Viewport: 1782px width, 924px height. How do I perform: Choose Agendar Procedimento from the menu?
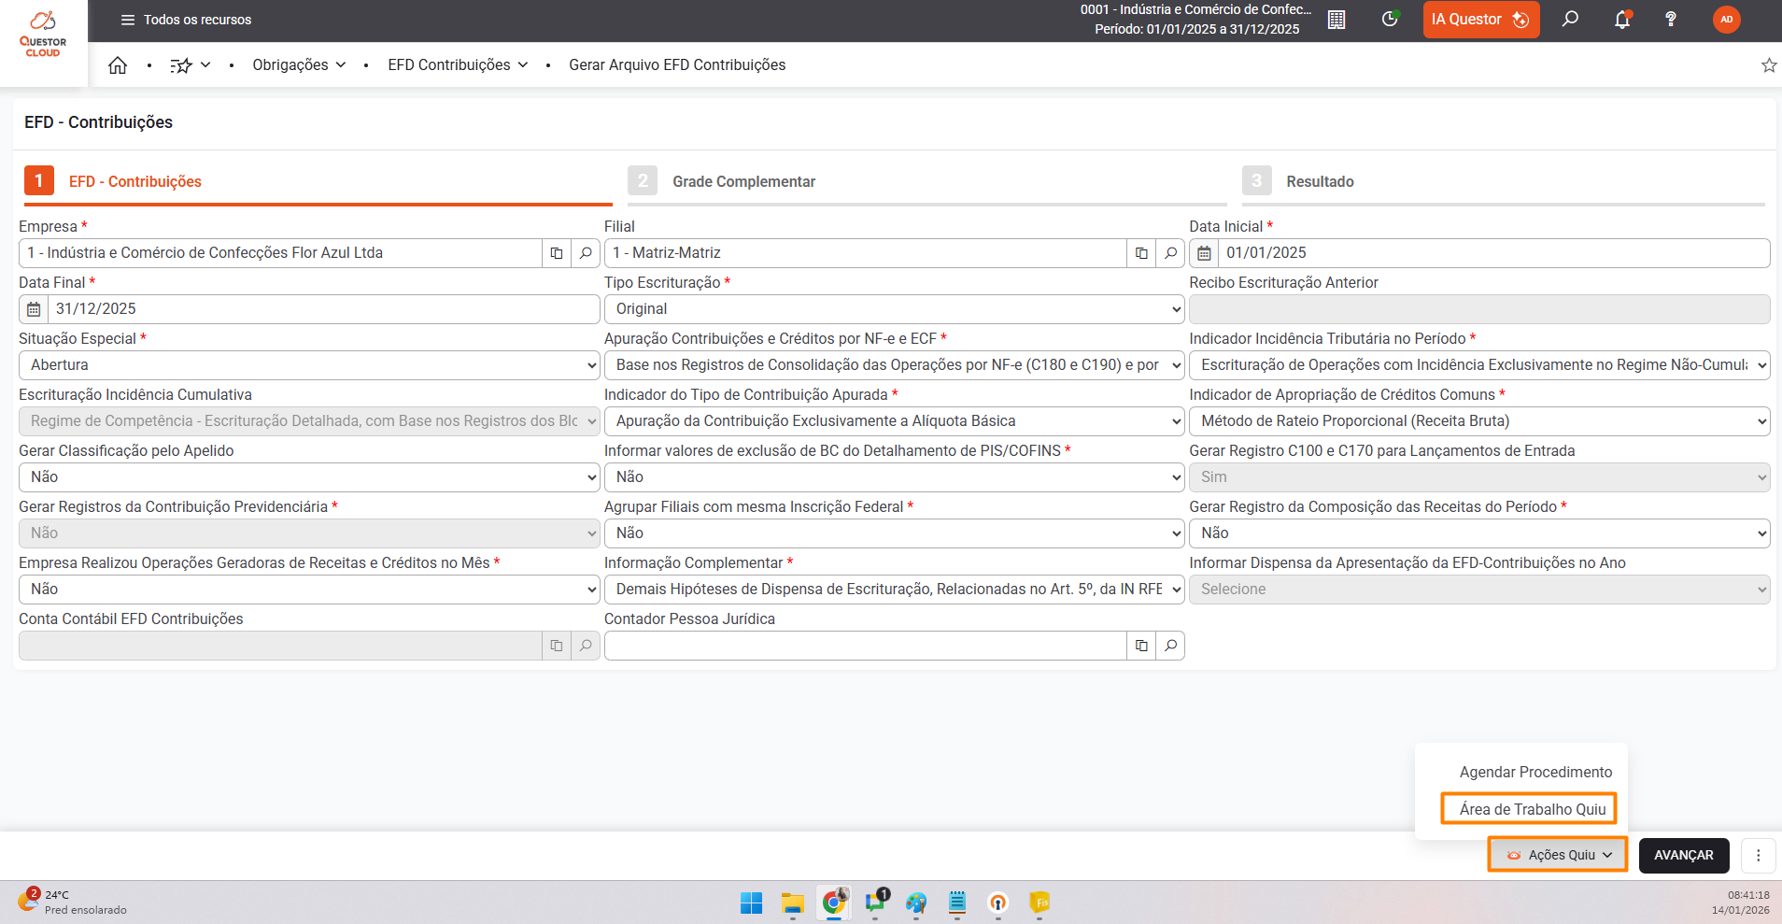(1535, 772)
